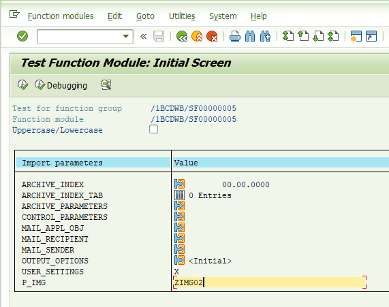Open ARCHIVE_INDEX_TAB table entries icon

click(x=179, y=195)
